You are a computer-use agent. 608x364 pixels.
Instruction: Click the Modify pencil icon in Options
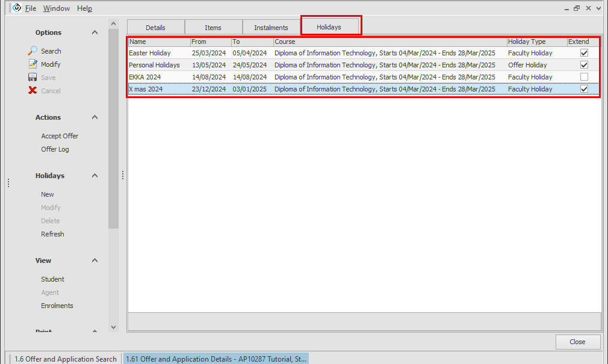(x=33, y=64)
